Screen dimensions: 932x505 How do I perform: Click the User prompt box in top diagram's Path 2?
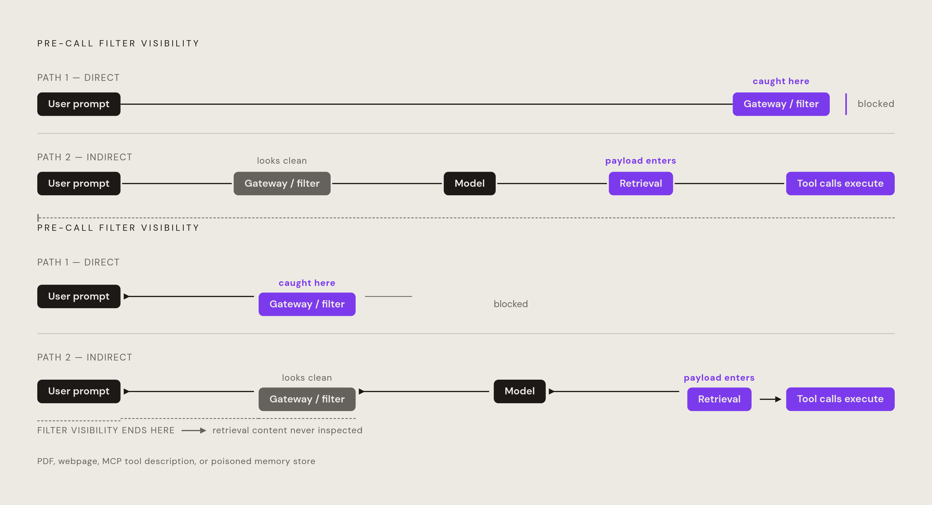79,184
